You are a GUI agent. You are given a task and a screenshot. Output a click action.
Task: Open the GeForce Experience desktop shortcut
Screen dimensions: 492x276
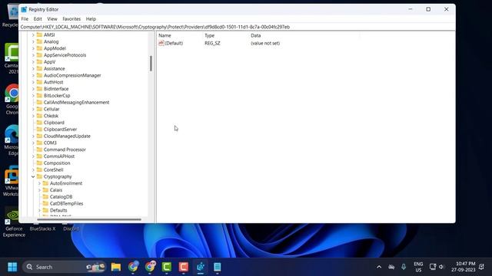(14, 222)
